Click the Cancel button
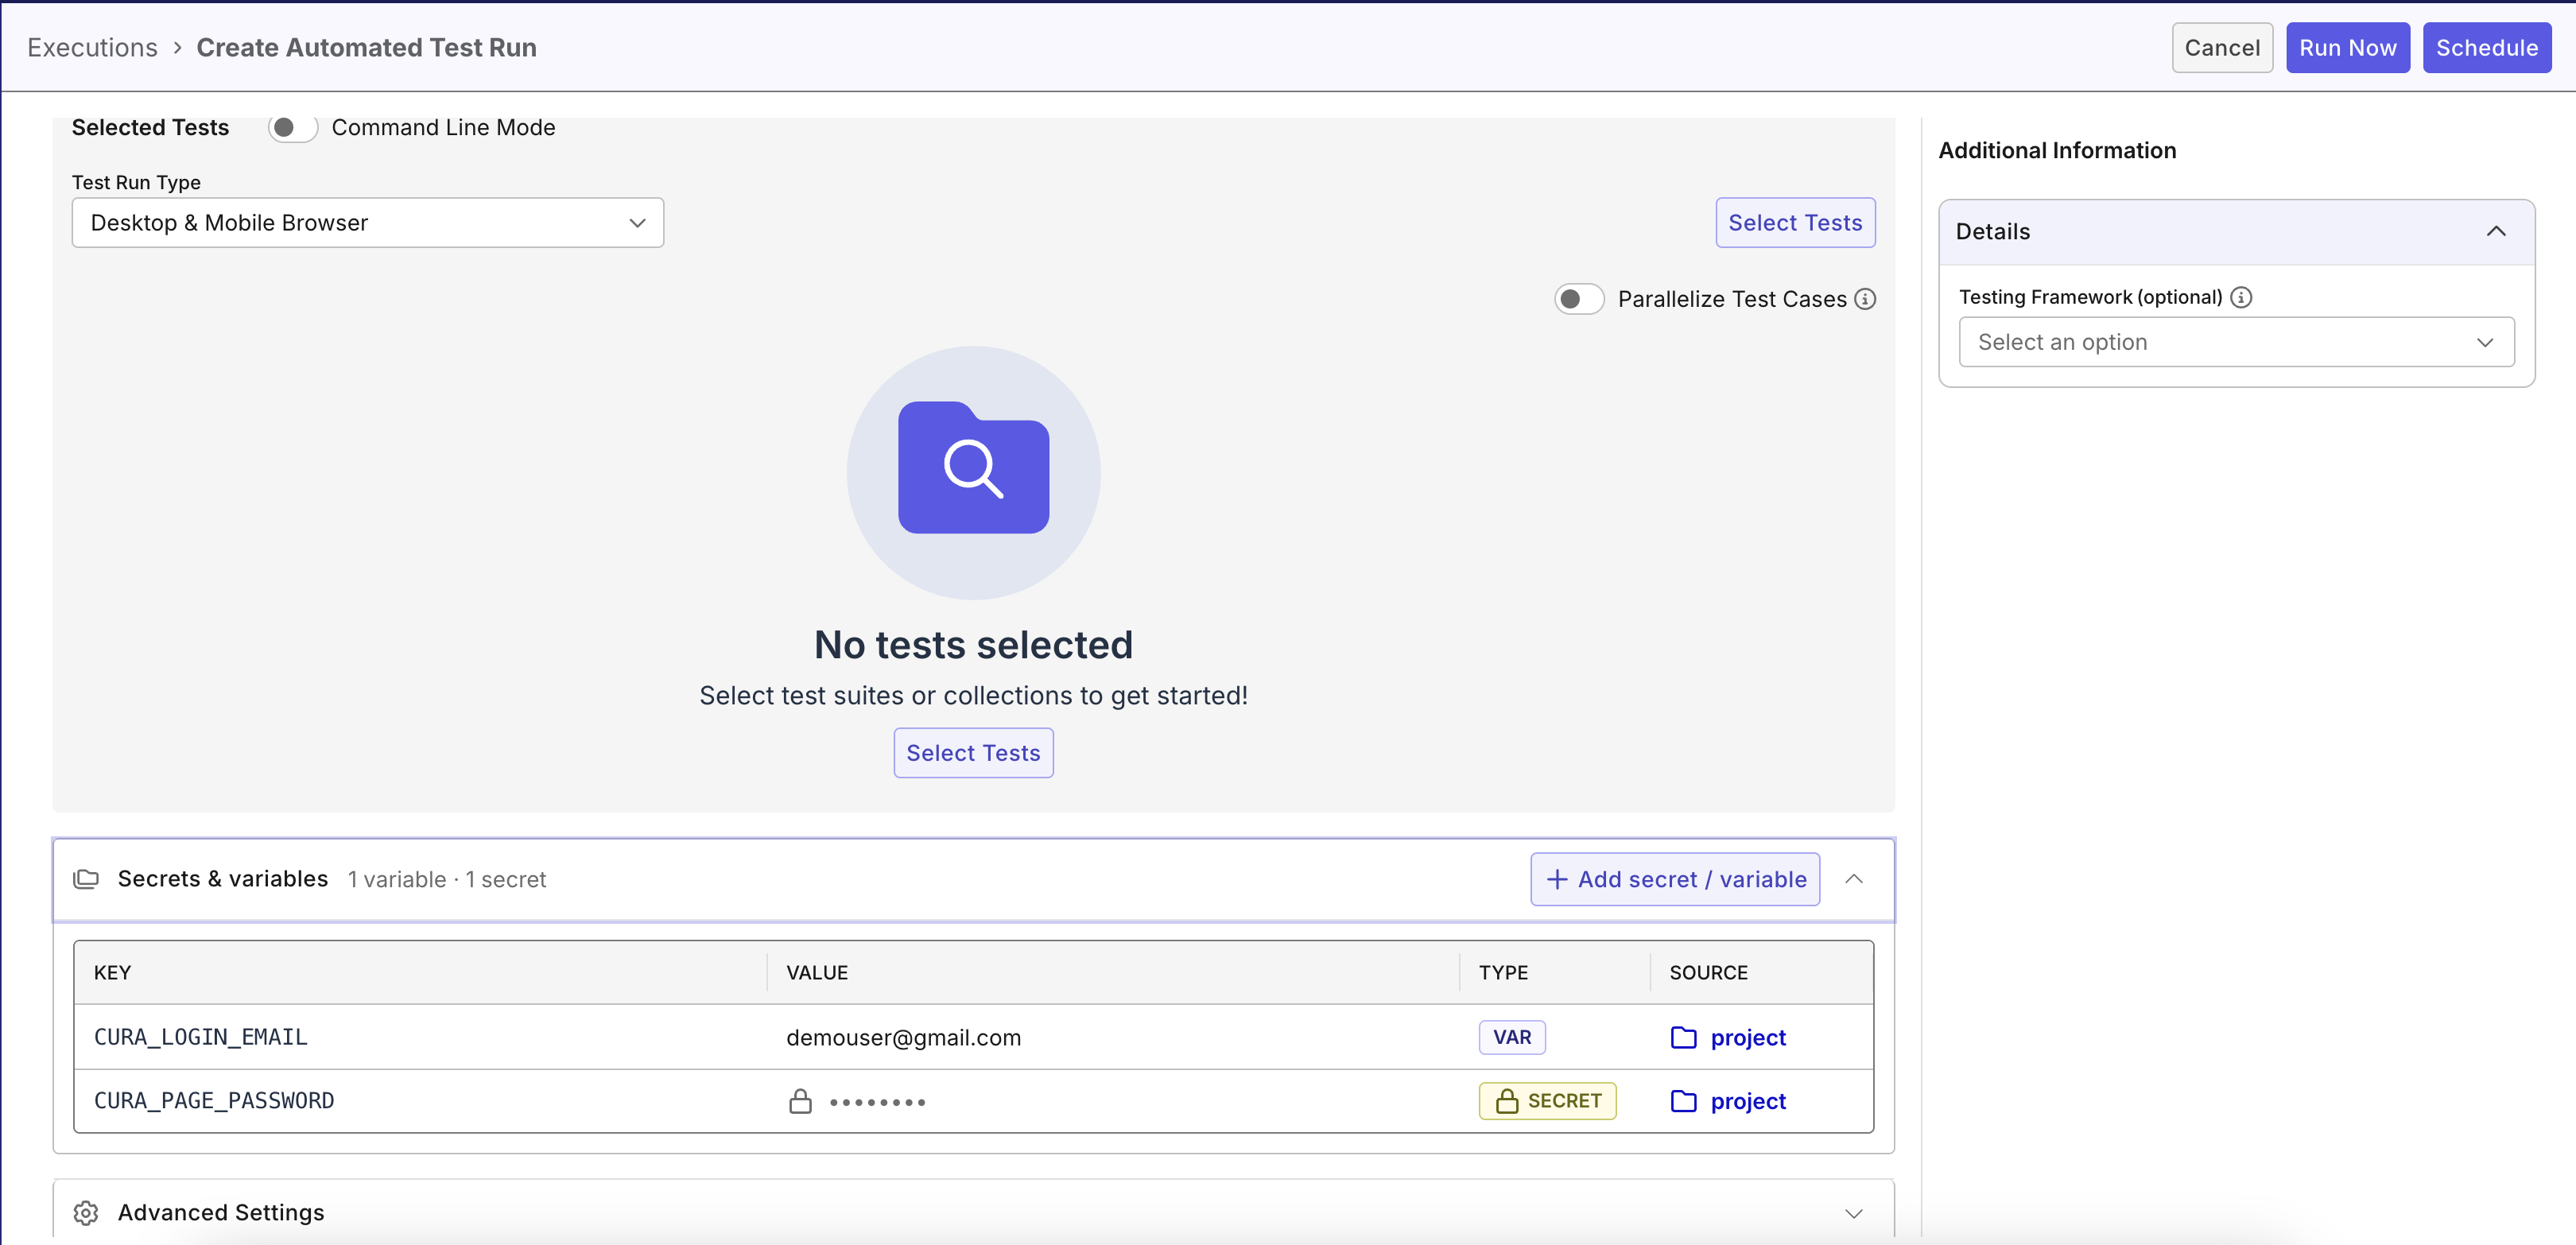 pos(2222,48)
